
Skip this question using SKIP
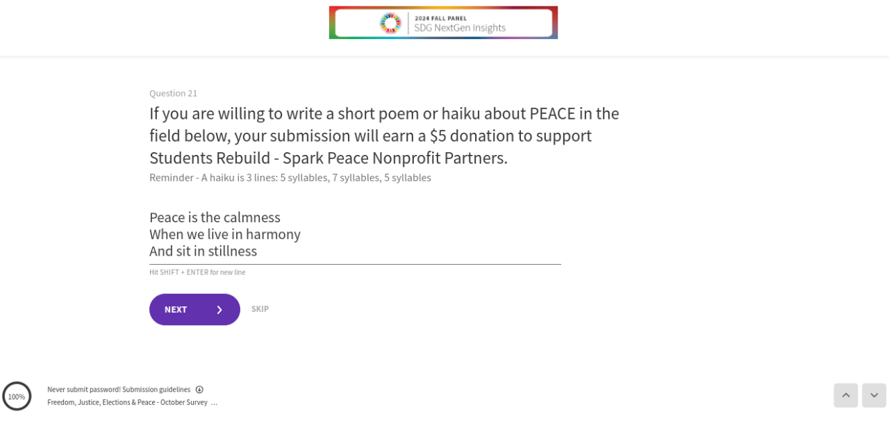[x=260, y=309]
